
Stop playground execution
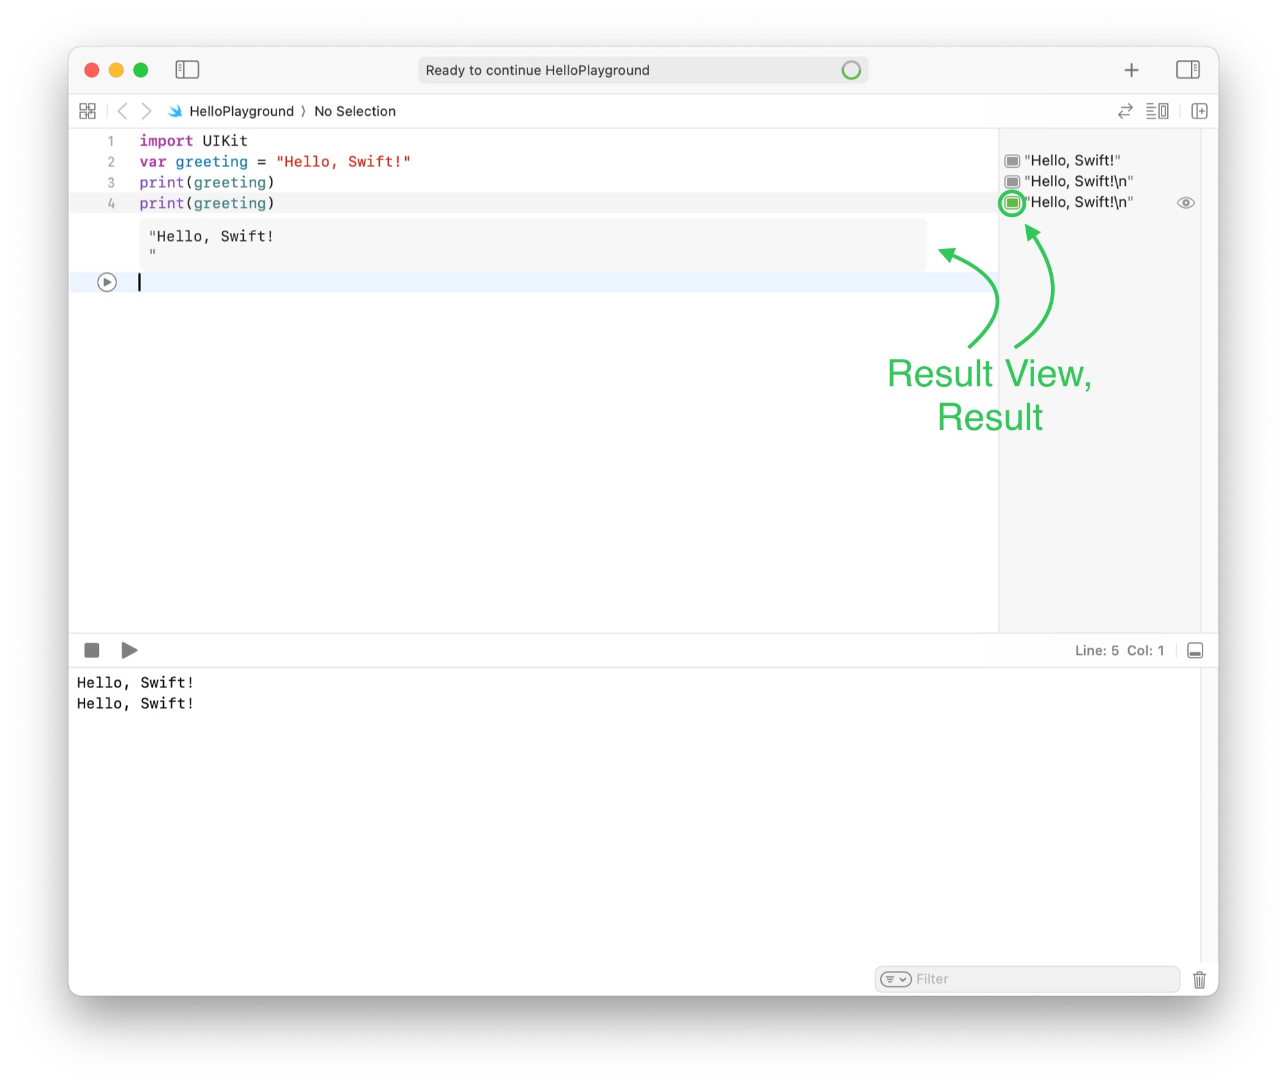92,650
